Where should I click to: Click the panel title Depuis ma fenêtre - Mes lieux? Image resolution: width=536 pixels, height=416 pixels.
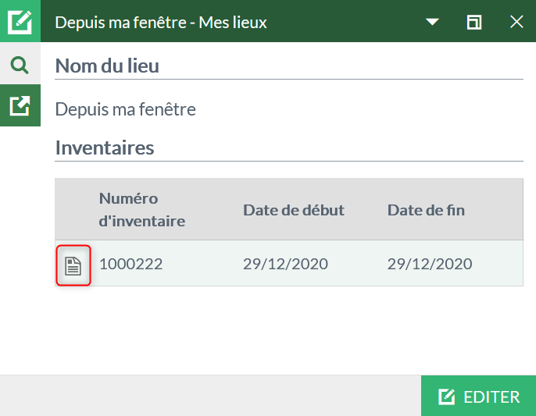[x=161, y=23]
